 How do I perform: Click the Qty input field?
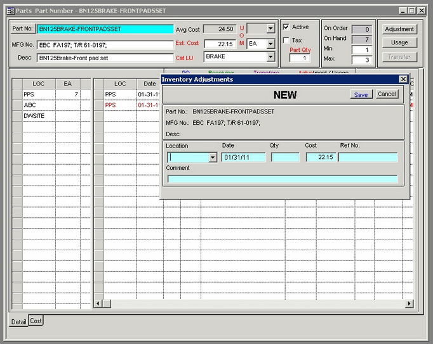285,157
